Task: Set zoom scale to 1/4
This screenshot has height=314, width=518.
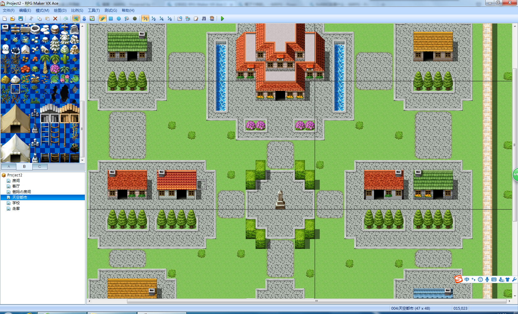Action: click(162, 19)
